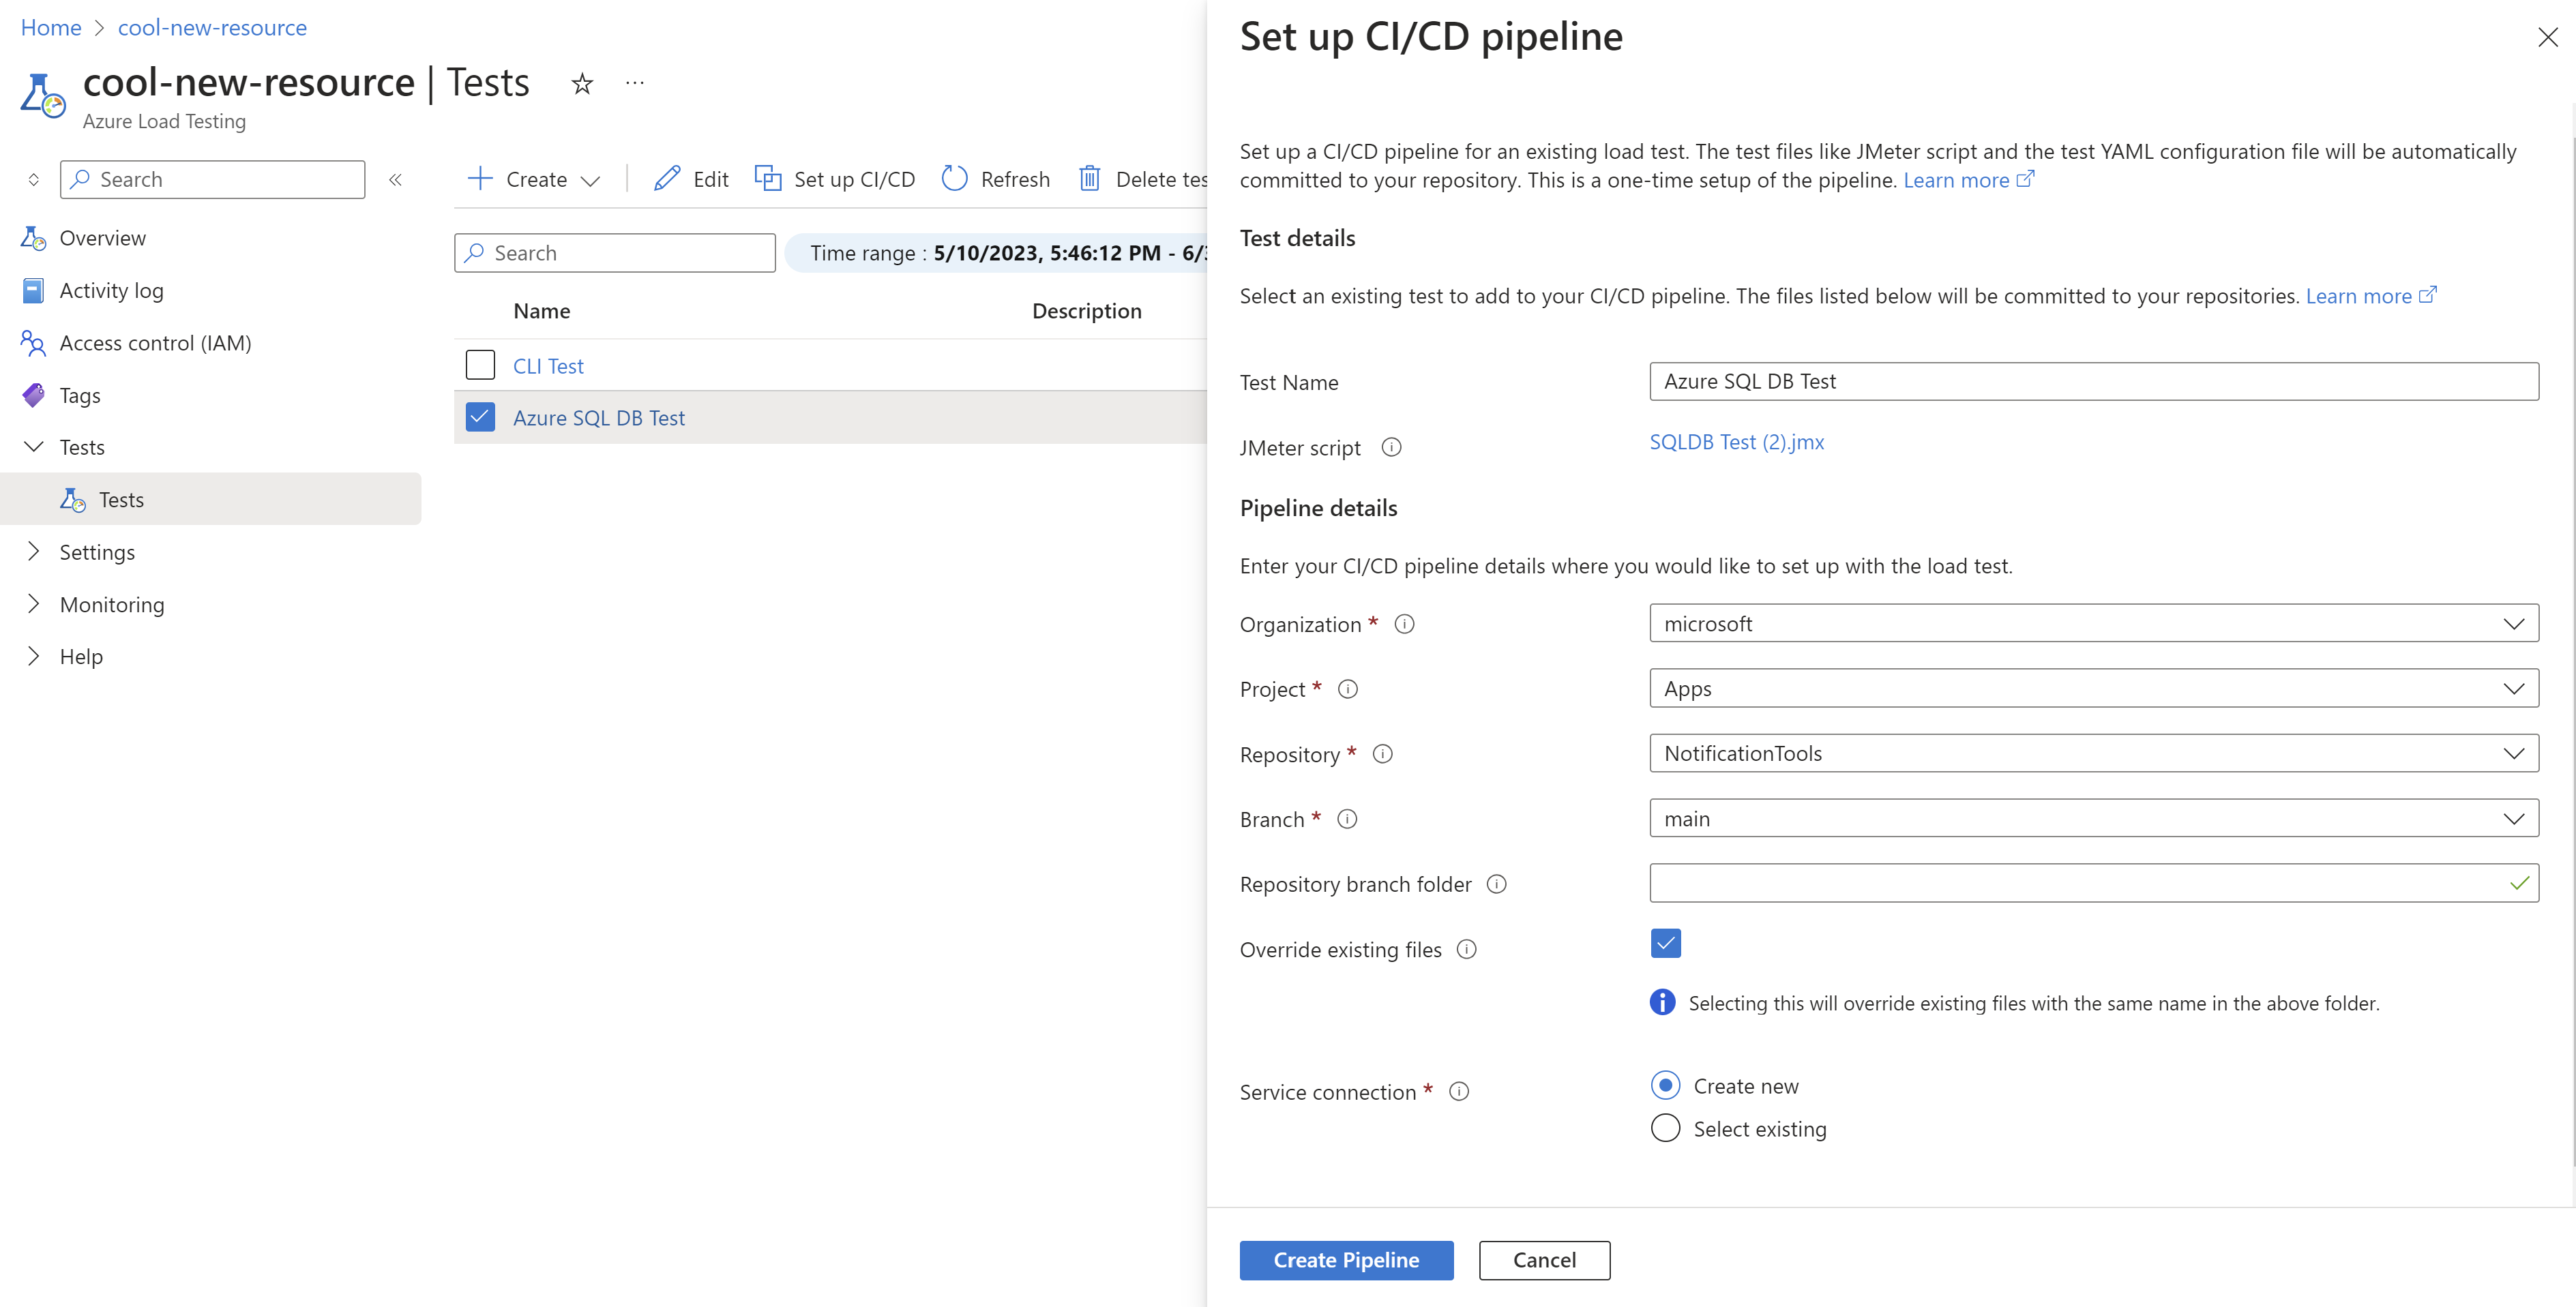Collapse the sidebar with double-chevron icon
Viewport: 2576px width, 1307px height.
pos(395,180)
